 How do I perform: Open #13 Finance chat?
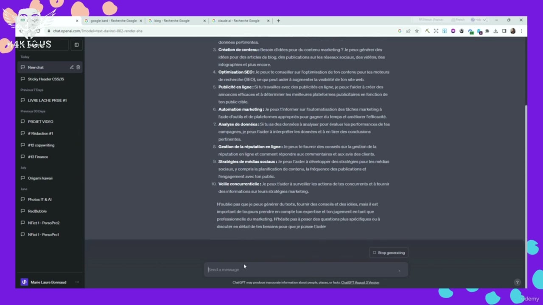click(50, 157)
